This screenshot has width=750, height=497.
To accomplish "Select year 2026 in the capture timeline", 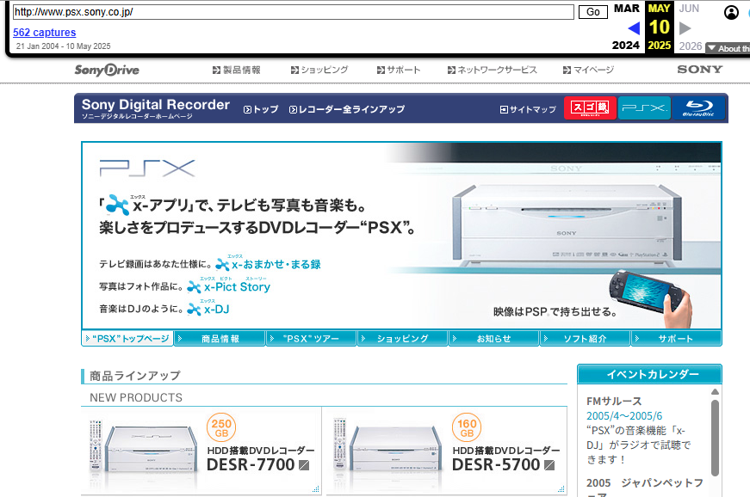I will coord(691,46).
